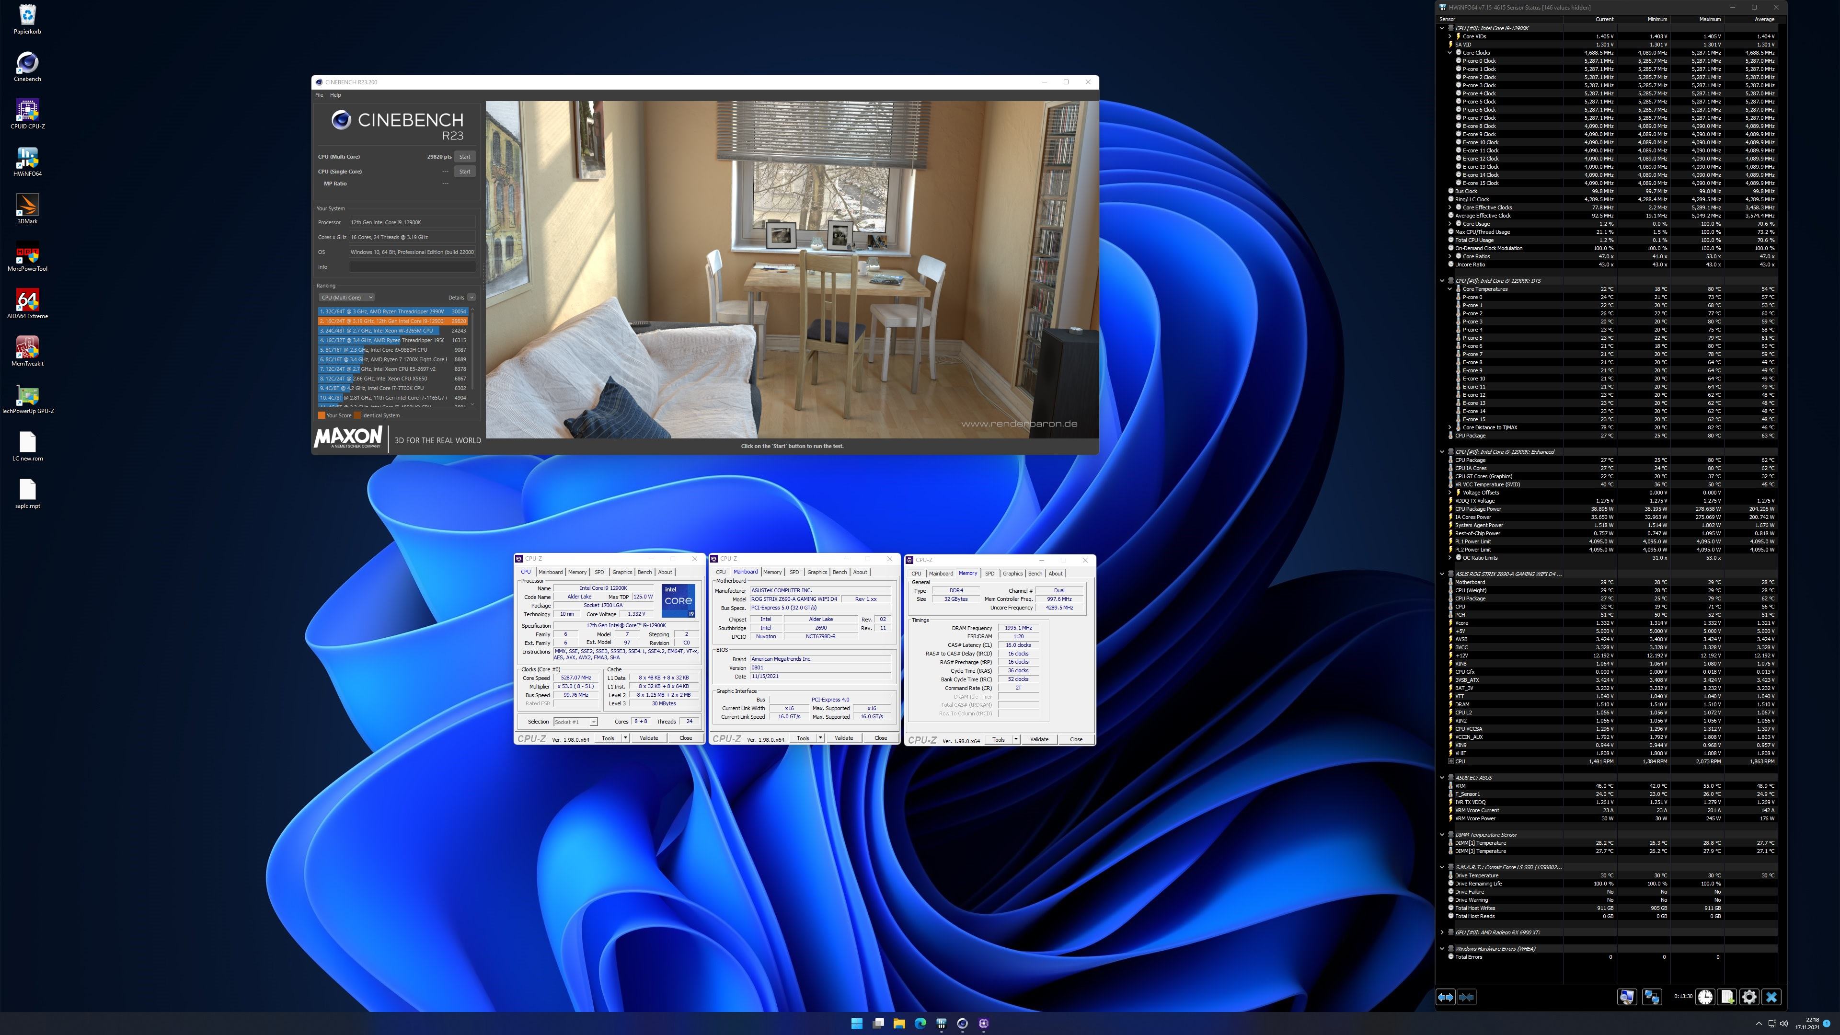Screen dimensions: 1840x1035
Task: Expand Core VIDs sensor row
Action: (x=1449, y=36)
